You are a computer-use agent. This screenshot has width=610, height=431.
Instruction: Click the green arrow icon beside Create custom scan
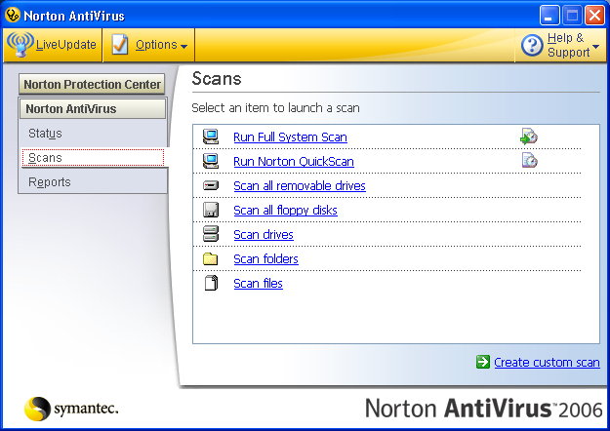coord(483,362)
